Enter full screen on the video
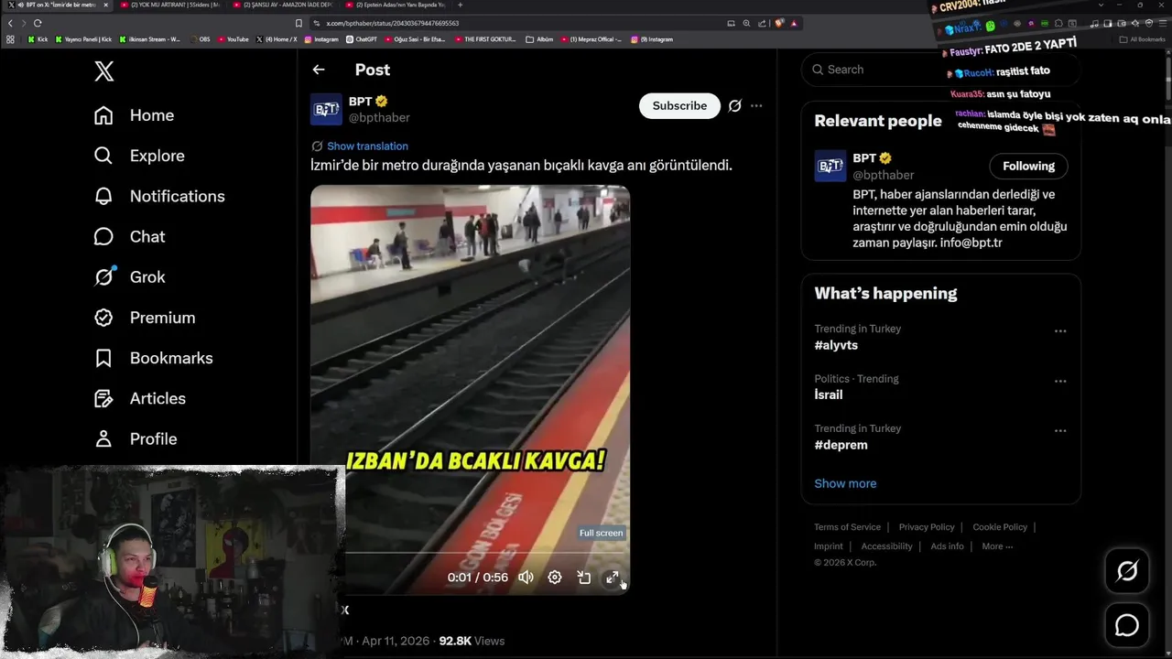This screenshot has height=659, width=1172. tap(613, 578)
